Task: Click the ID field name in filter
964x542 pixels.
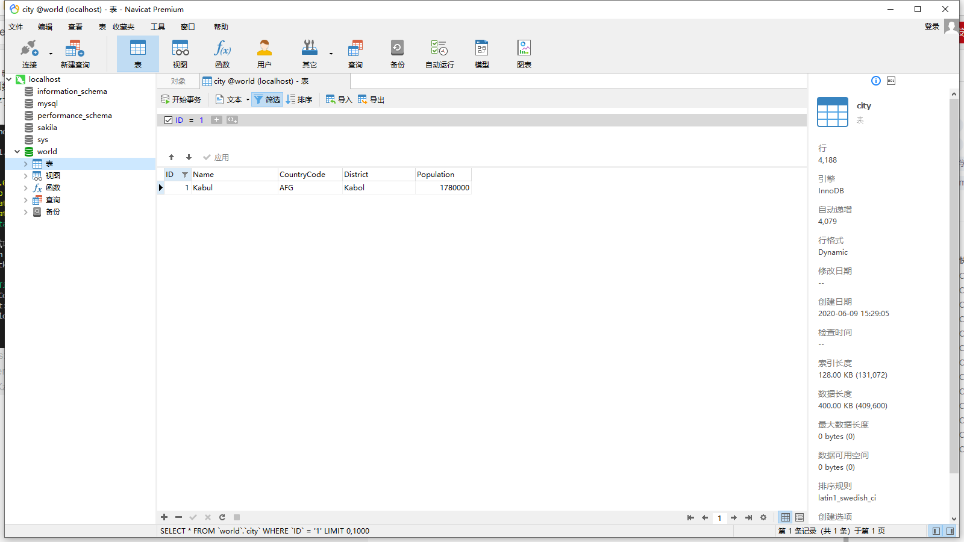Action: 179,120
